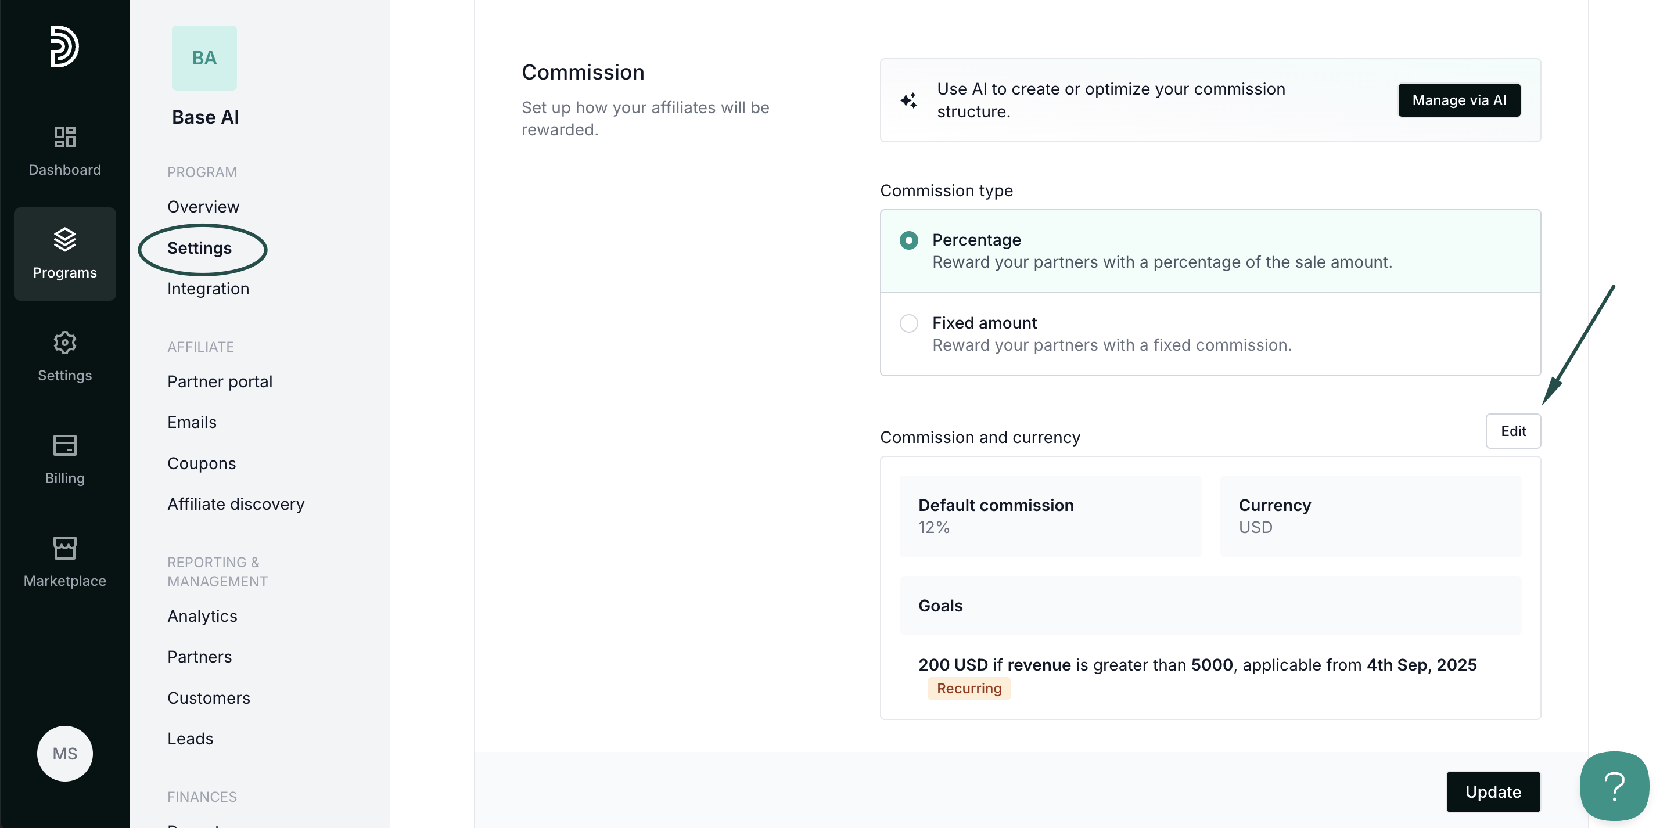Viewport: 1667px width, 828px height.
Task: Select the Fixed amount commission type
Action: [x=908, y=323]
